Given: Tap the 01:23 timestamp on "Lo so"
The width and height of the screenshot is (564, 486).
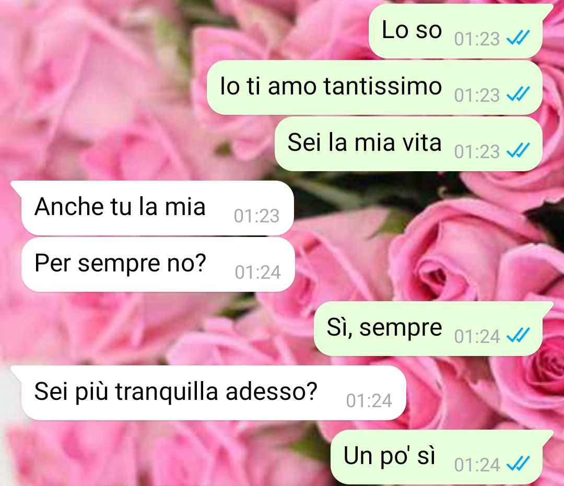Looking at the screenshot, I should pos(477,39).
